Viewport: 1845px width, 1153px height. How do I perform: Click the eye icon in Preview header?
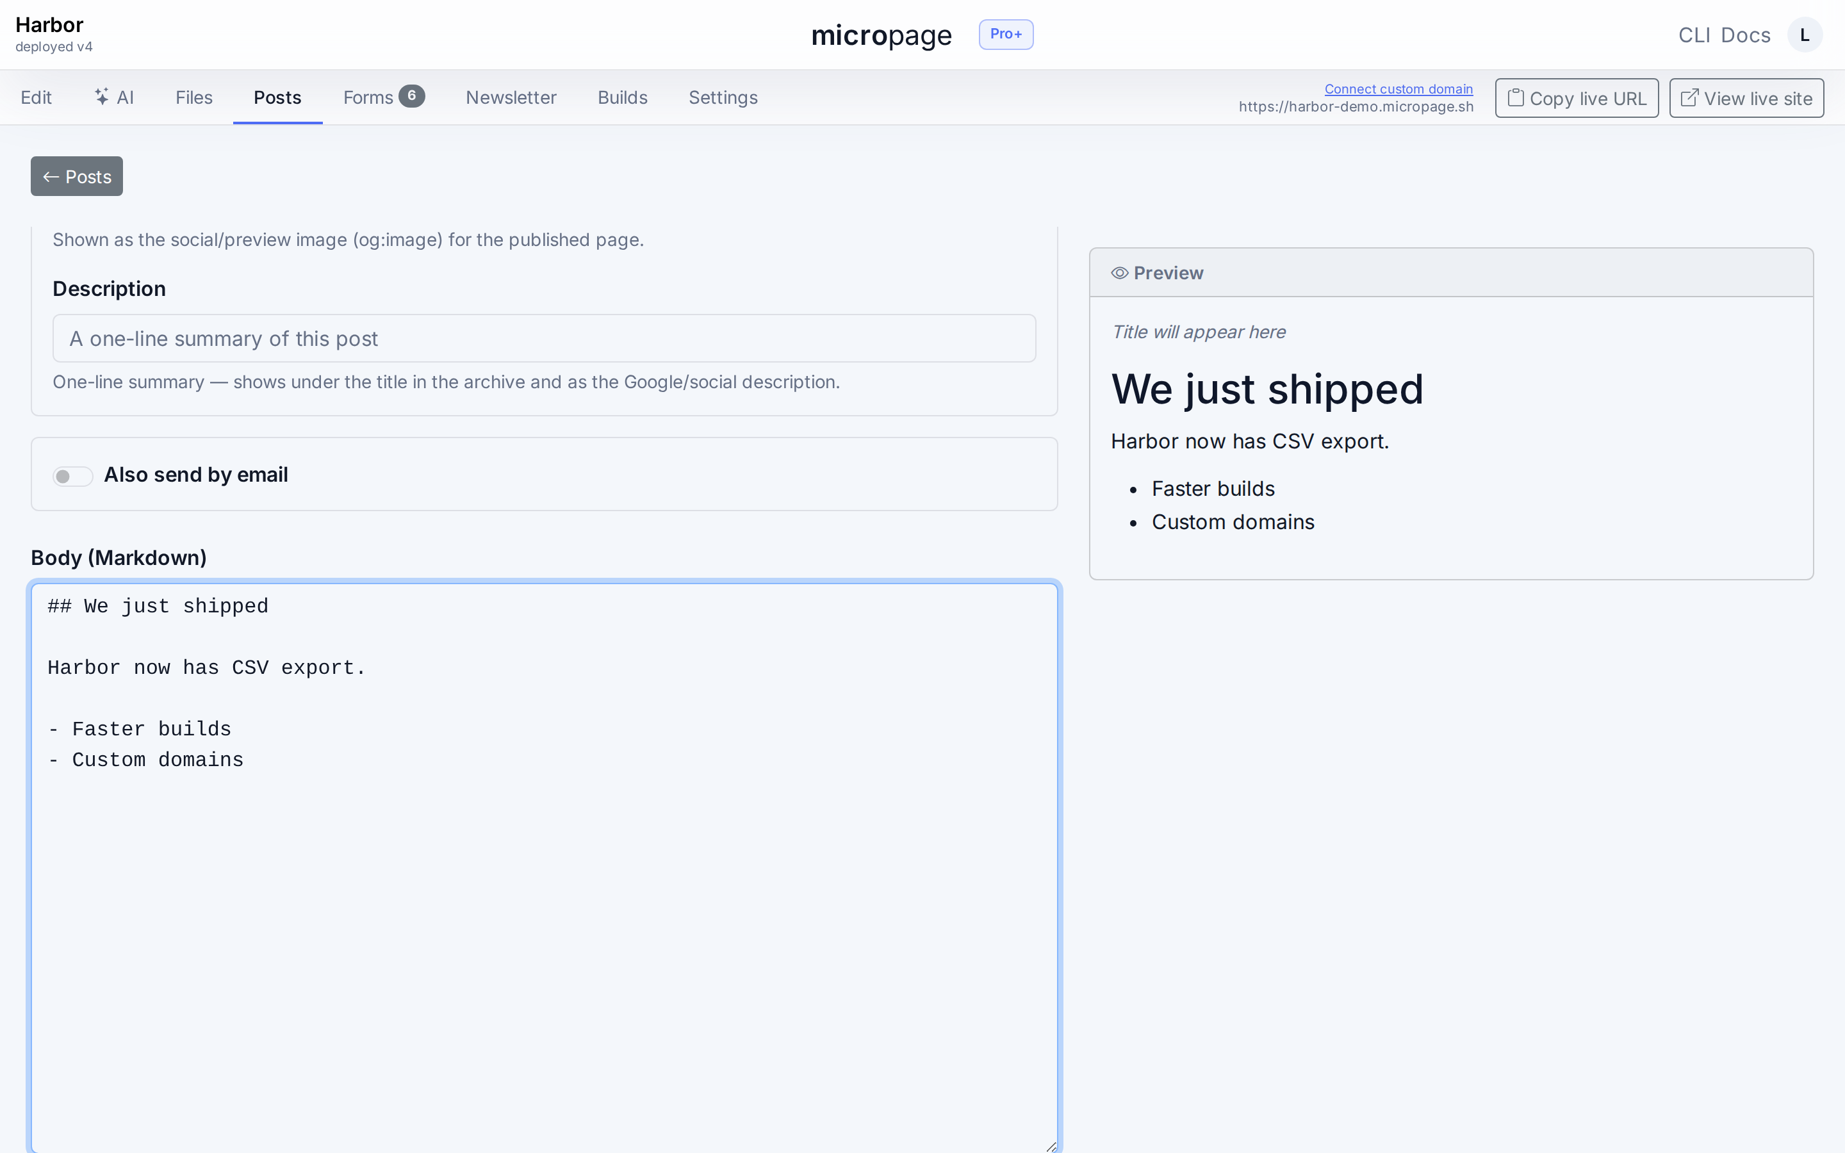[x=1119, y=273]
